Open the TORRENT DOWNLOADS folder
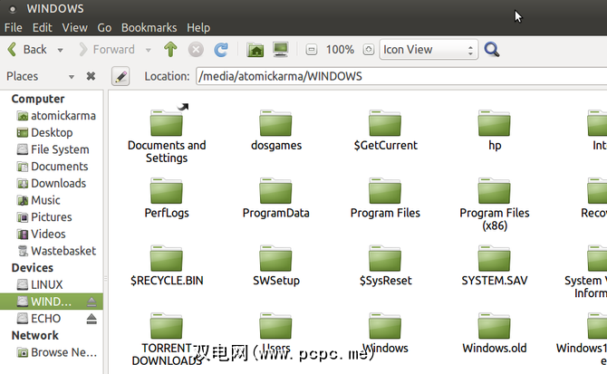Image resolution: width=607 pixels, height=374 pixels. (x=167, y=326)
